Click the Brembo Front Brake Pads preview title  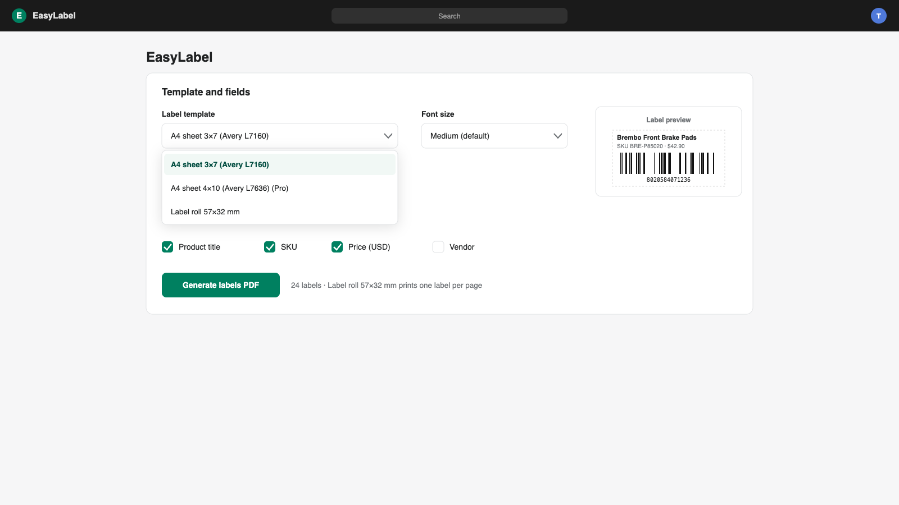(x=657, y=137)
